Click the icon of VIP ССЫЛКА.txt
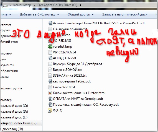 (50, 52)
